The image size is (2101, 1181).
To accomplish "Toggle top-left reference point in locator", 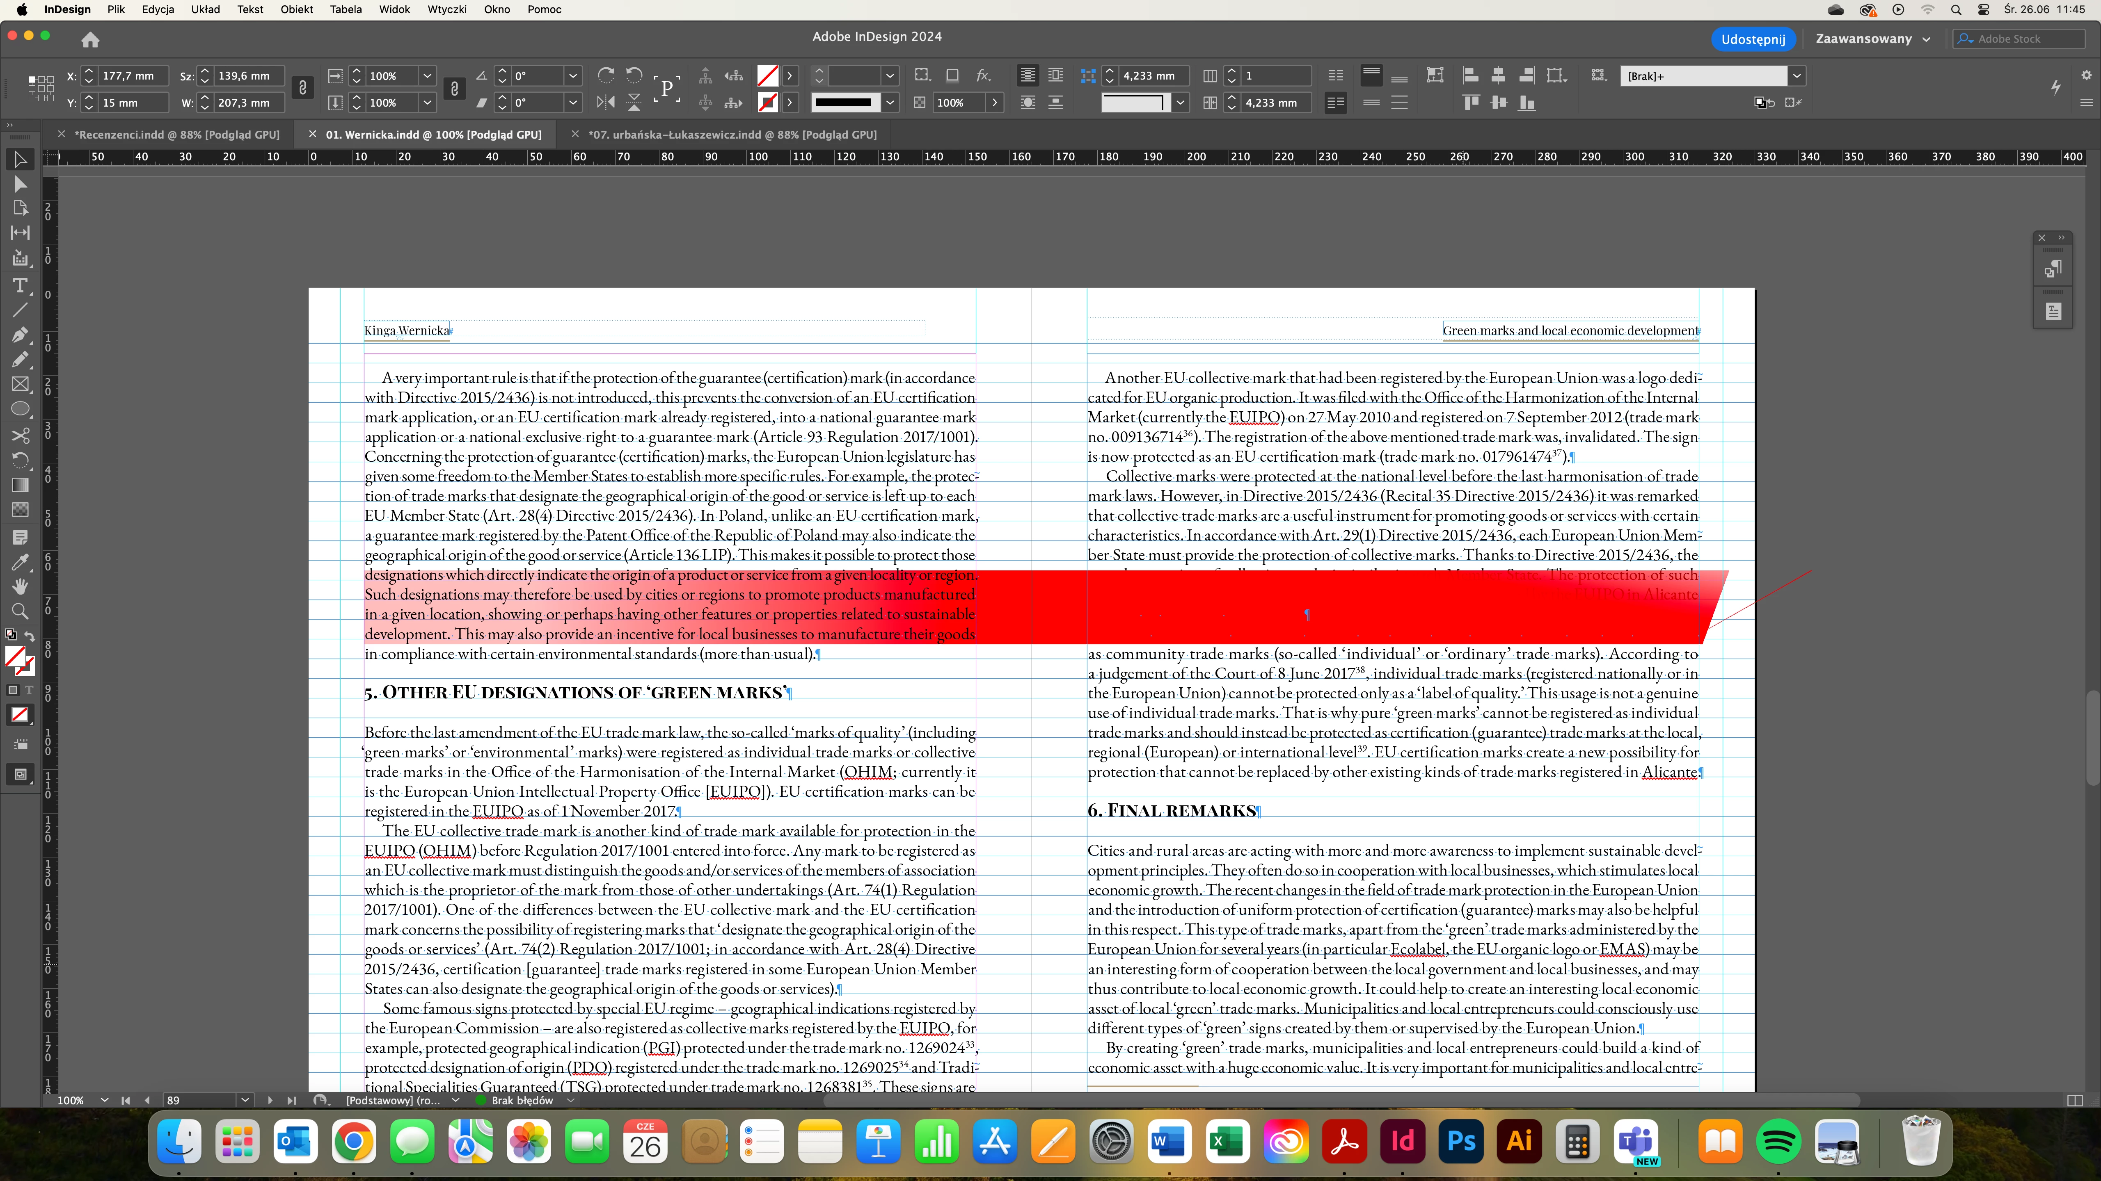I will [x=31, y=79].
